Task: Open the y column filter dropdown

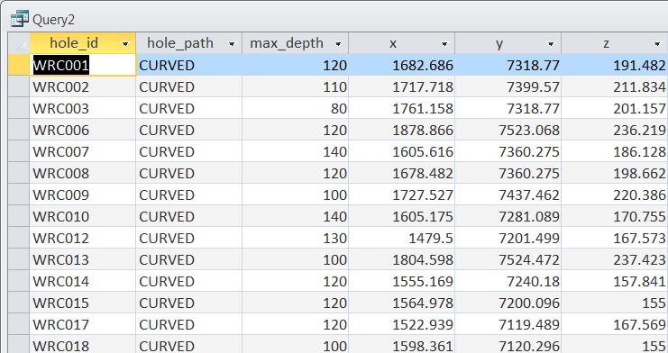Action: click(x=551, y=43)
